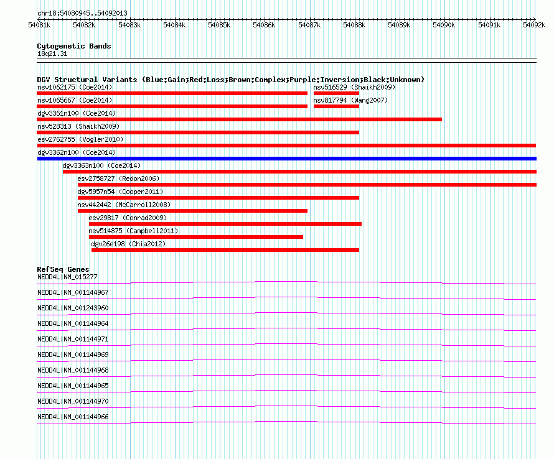Open NEDD4L|NM_001144964 transcript label
554x459 pixels.
point(73,324)
